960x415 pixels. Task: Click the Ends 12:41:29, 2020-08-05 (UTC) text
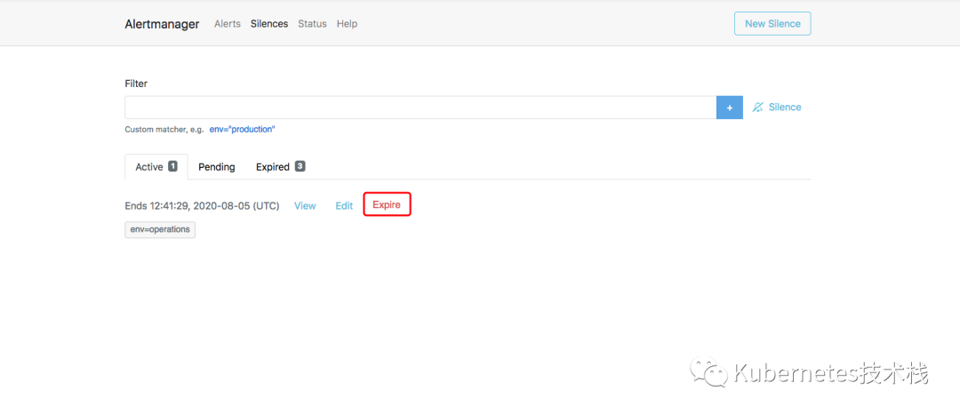tap(202, 205)
